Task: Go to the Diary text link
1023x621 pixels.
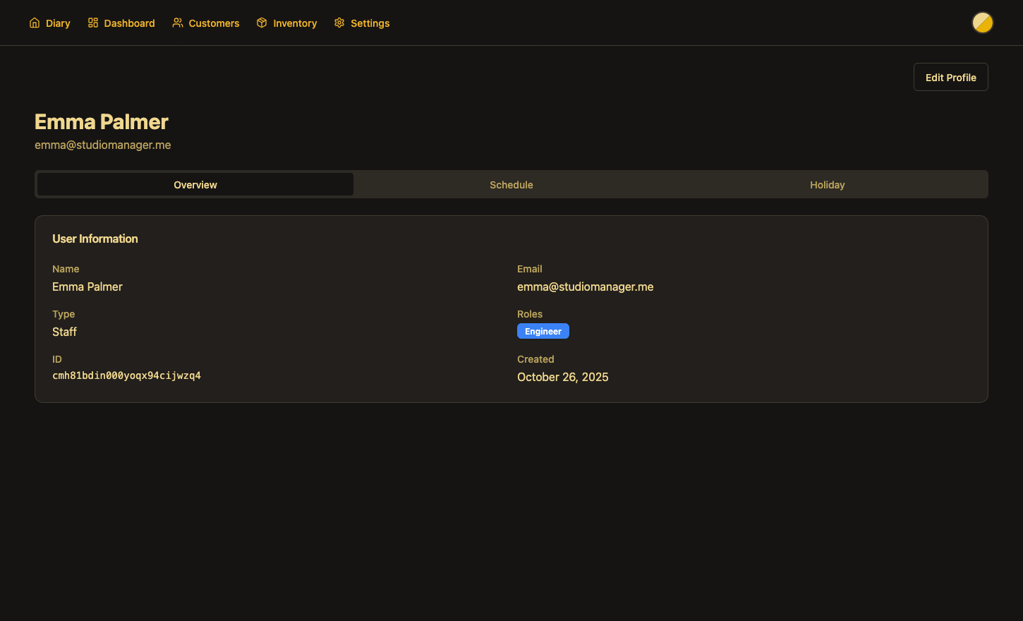Action: click(x=58, y=23)
